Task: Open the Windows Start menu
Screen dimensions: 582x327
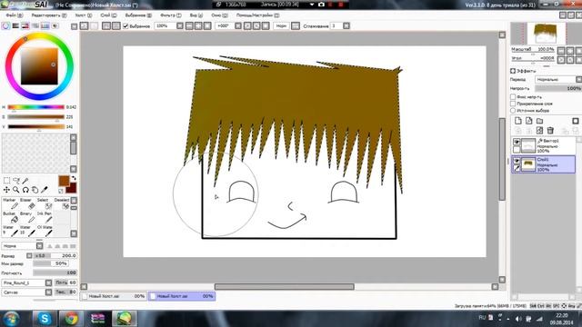Action: 11,319
